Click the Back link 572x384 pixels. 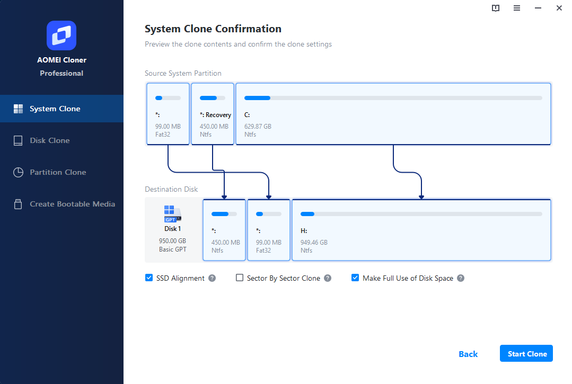click(x=468, y=354)
